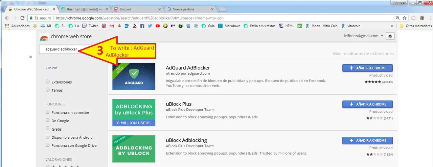Viewport: 433px width, 167px height.
Task: Open the Markdown bookmark
Action: tap(229, 26)
